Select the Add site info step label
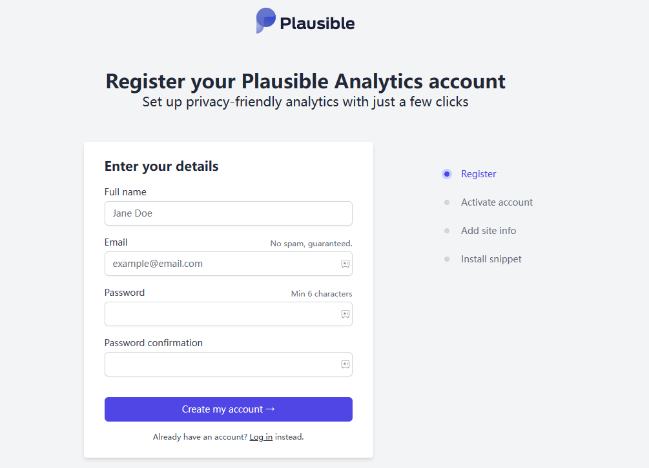This screenshot has height=468, width=649. (488, 231)
